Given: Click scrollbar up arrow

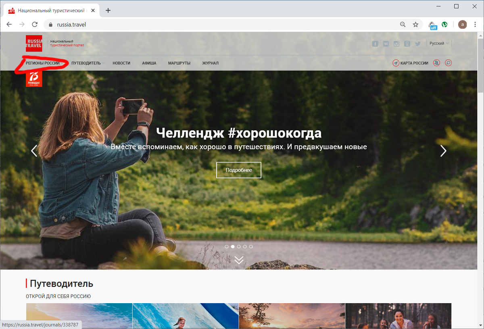Looking at the screenshot, I should pos(480,36).
